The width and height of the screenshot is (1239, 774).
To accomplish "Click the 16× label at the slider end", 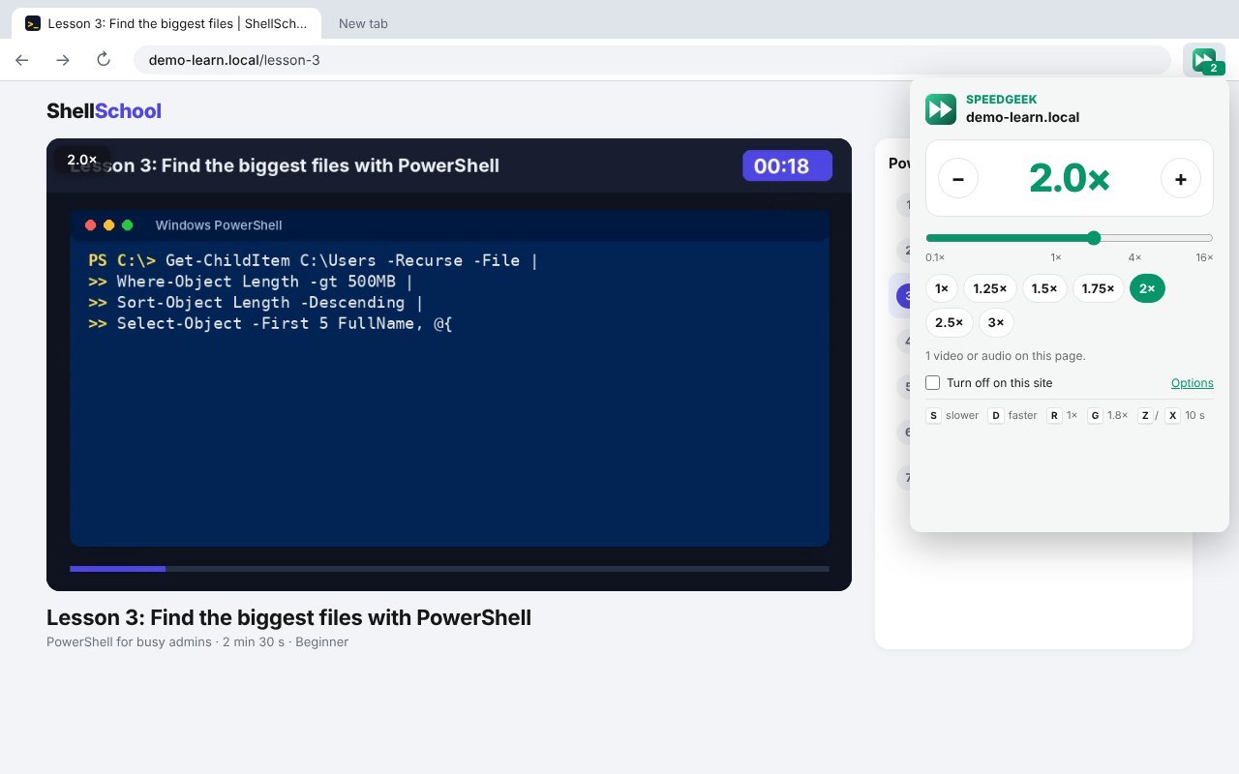I will (x=1204, y=257).
